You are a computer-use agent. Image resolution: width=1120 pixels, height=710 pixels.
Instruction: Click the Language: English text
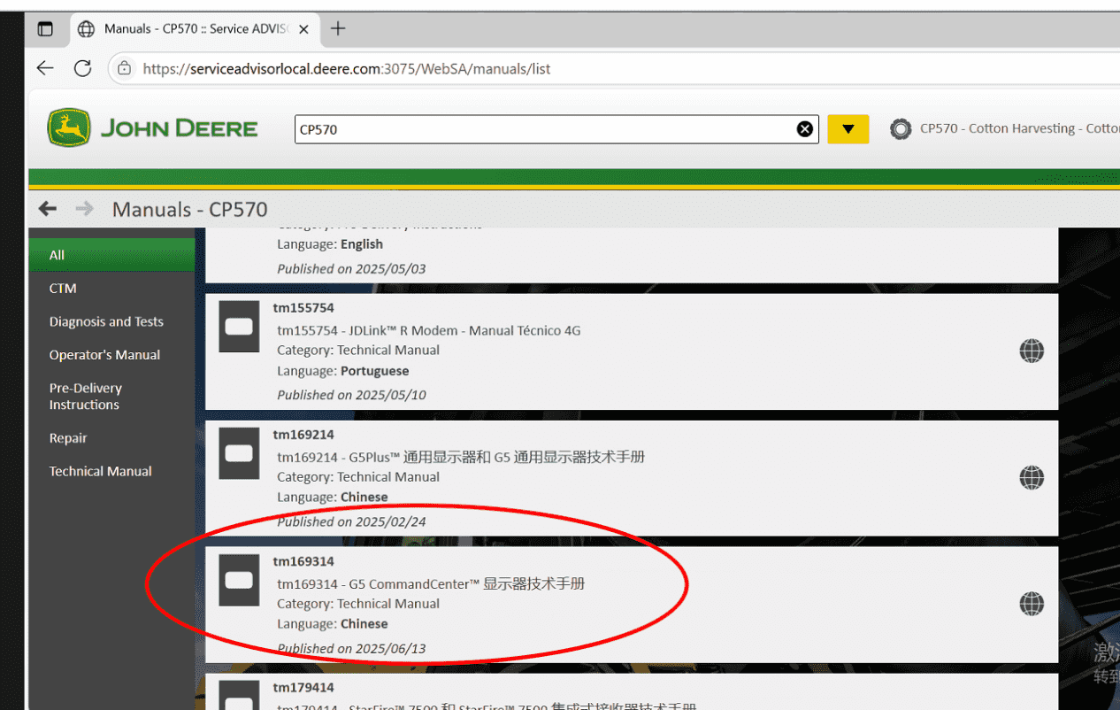(330, 244)
